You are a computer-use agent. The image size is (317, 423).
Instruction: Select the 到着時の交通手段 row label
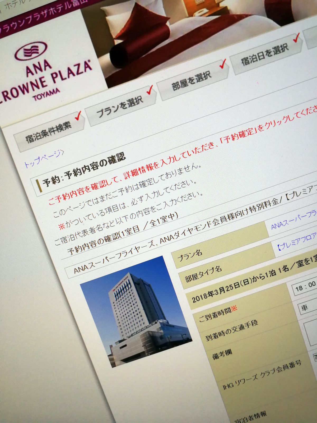[232, 330]
